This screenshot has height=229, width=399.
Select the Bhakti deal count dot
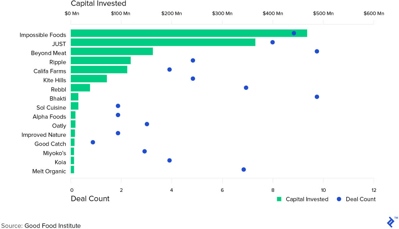pos(317,97)
